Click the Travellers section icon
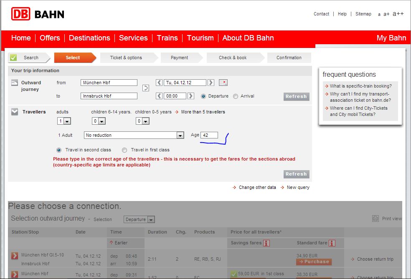This screenshot has height=279, width=411. (x=15, y=112)
